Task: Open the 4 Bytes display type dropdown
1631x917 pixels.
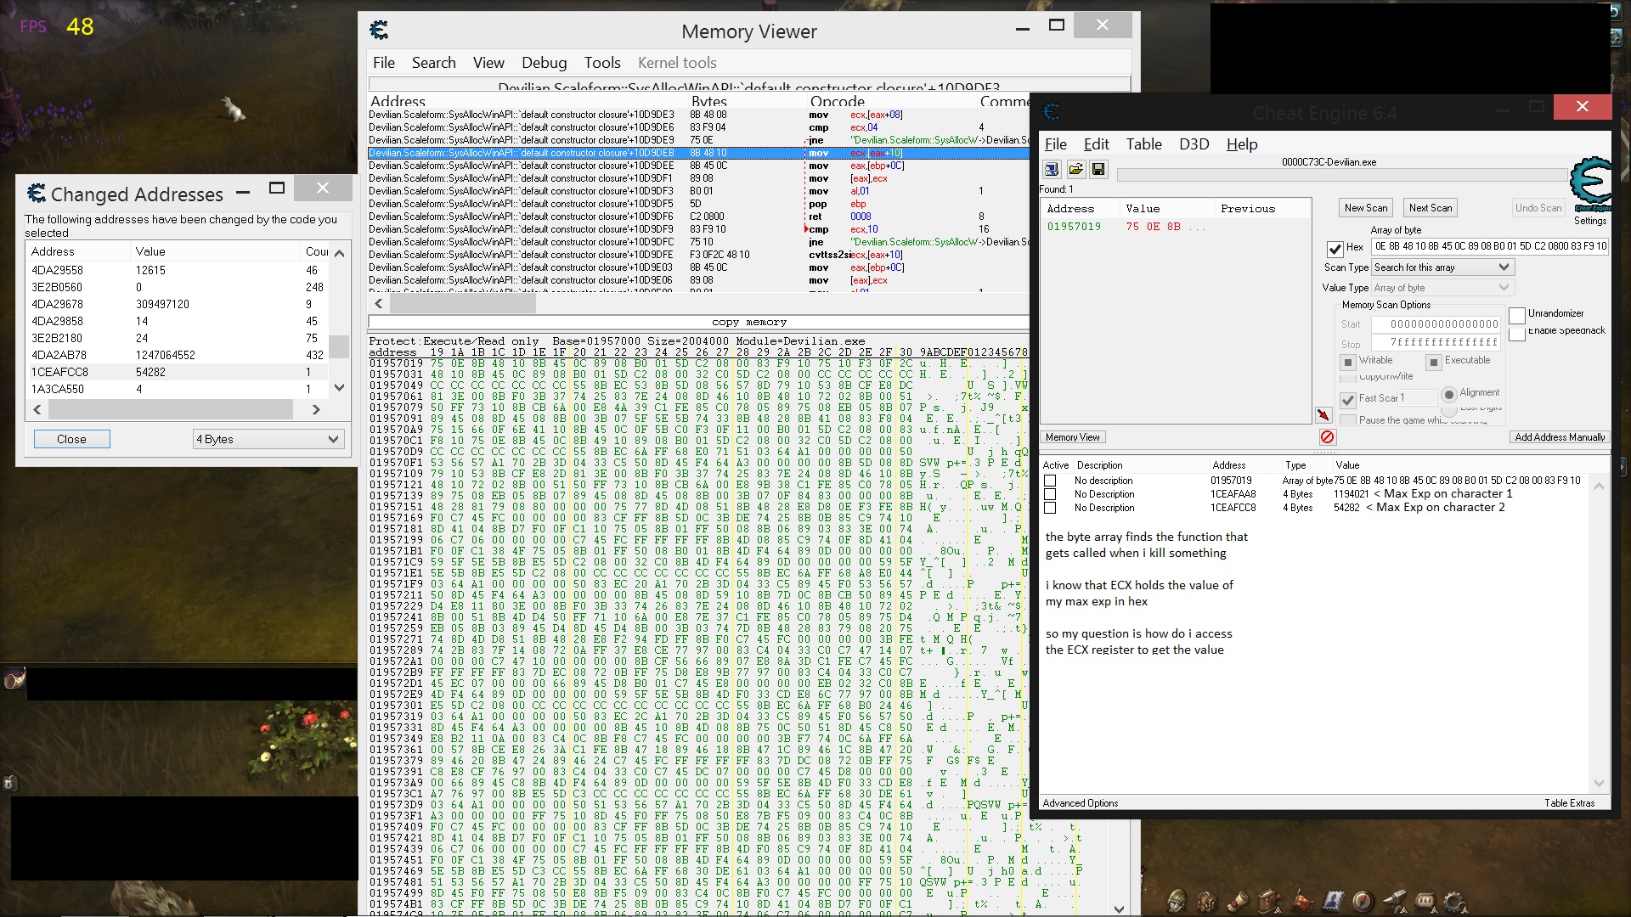Action: 268,439
